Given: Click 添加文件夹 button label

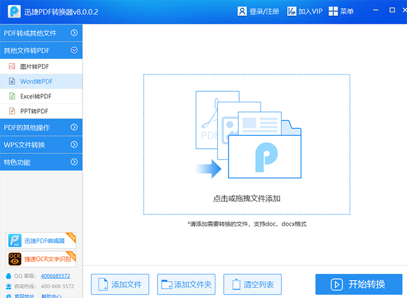Looking at the screenshot, I should [x=193, y=285].
